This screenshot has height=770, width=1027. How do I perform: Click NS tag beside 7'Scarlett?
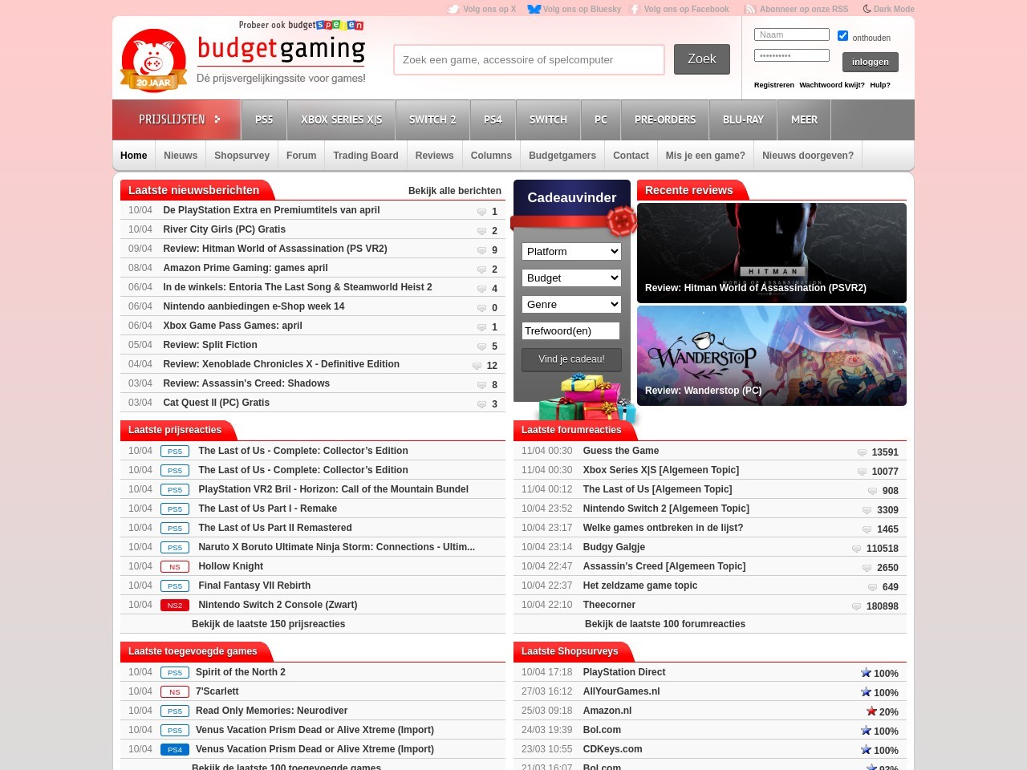(175, 692)
